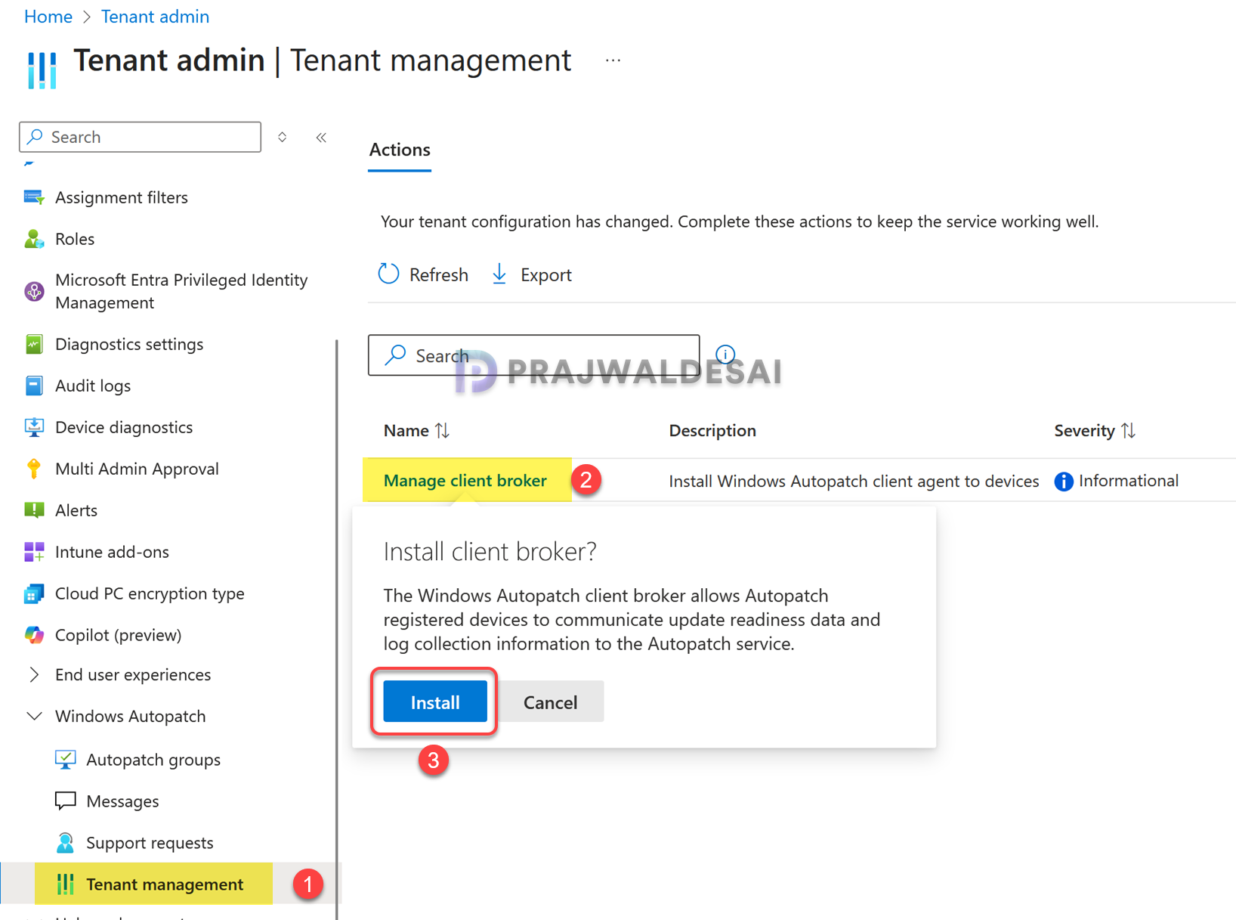Click the Informational severity icon
Image resolution: width=1236 pixels, height=920 pixels.
(1064, 482)
